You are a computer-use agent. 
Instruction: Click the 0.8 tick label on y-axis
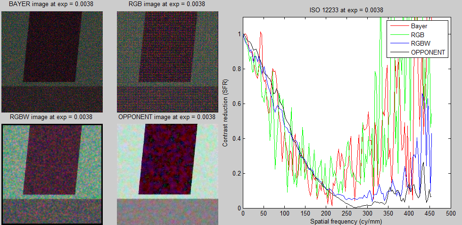(x=237, y=69)
